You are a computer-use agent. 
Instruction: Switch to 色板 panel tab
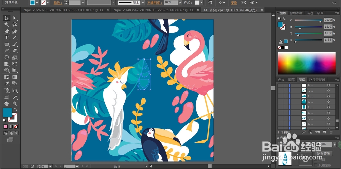tap(281, 80)
